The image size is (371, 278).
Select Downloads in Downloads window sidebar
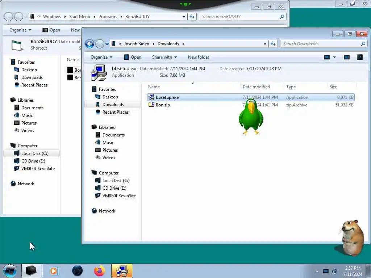click(113, 105)
